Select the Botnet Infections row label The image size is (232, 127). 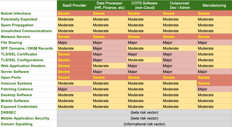(16, 13)
